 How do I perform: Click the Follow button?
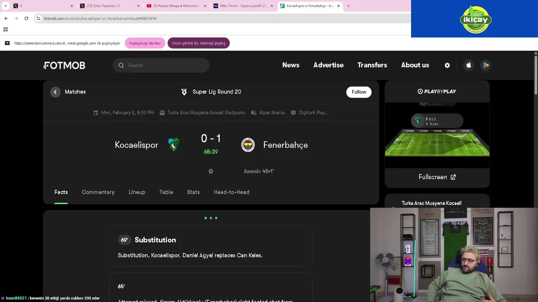tap(359, 92)
